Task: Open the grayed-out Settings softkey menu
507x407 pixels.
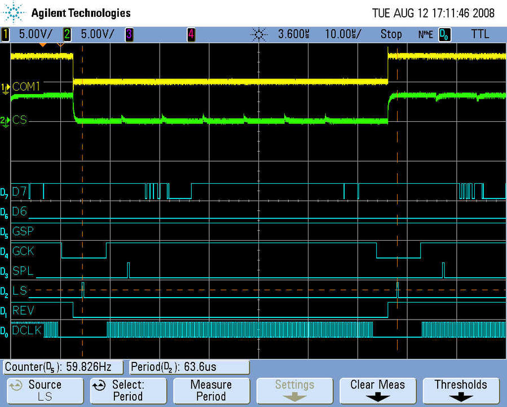Action: (294, 390)
